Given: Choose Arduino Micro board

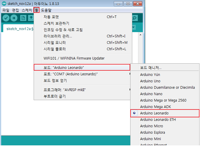Looking at the screenshot, I should point(165,126).
